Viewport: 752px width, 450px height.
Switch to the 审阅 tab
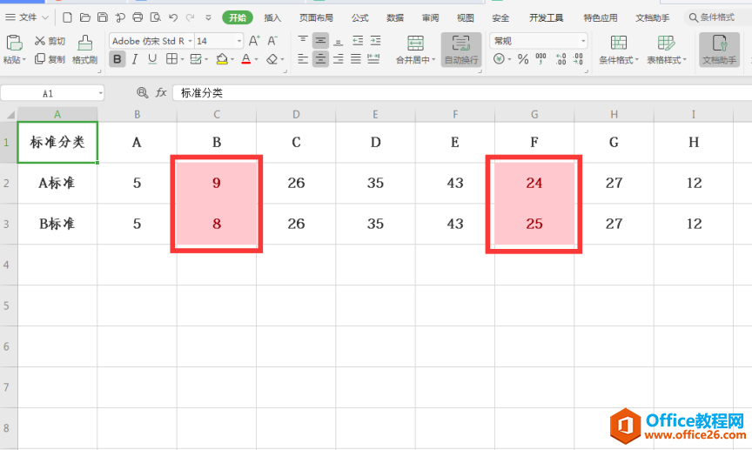point(430,17)
